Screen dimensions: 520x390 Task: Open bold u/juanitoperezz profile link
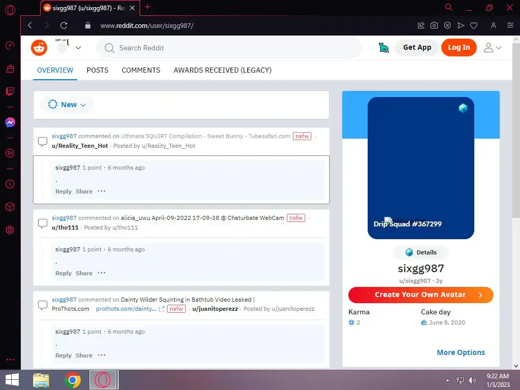pos(215,309)
